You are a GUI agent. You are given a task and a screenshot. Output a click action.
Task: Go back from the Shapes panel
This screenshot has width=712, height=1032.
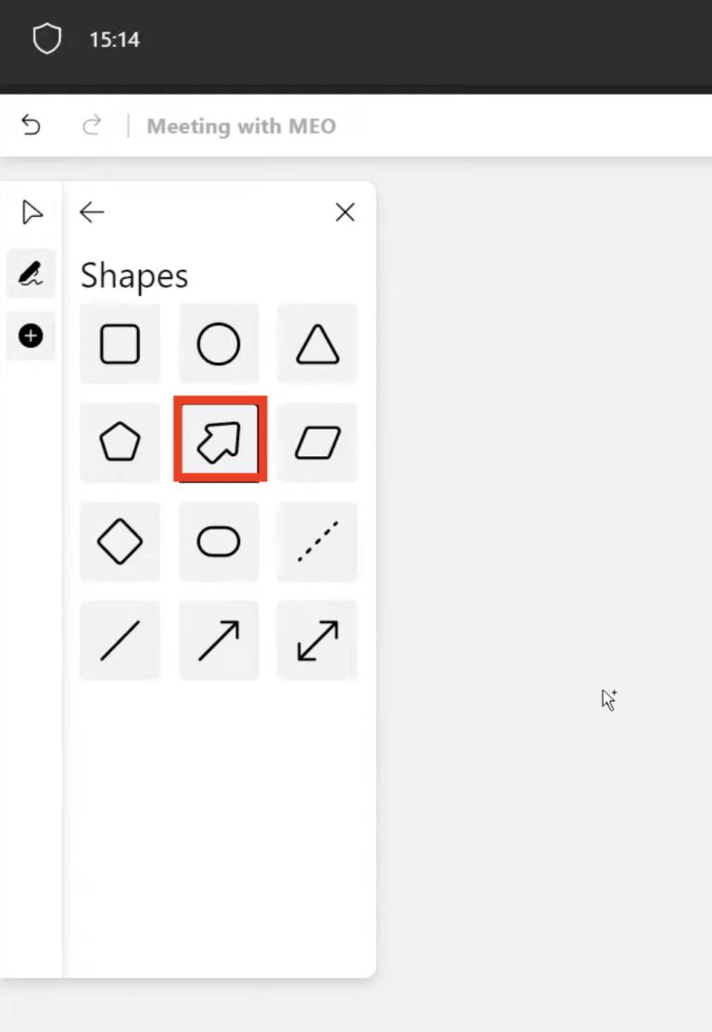click(91, 212)
